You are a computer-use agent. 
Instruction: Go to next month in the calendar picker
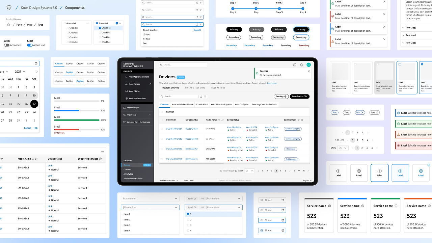(x=37, y=72)
